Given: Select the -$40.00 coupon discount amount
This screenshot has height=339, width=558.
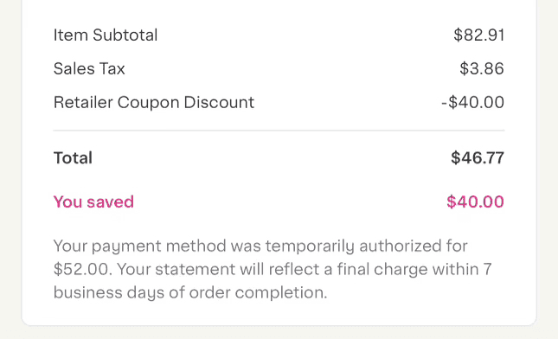Looking at the screenshot, I should (473, 102).
